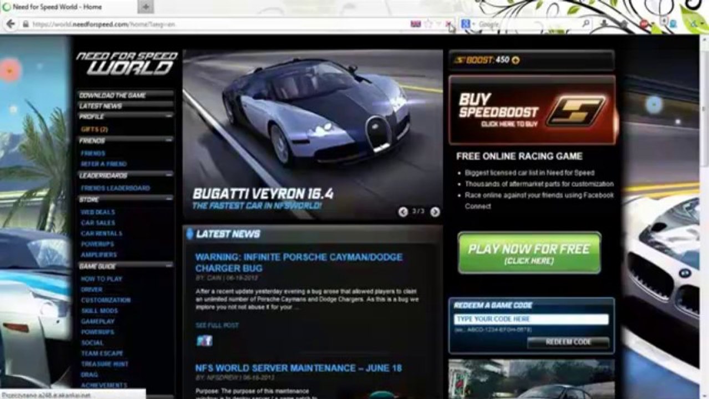Stop loading with the red X icon
This screenshot has width=709, height=399.
448,24
